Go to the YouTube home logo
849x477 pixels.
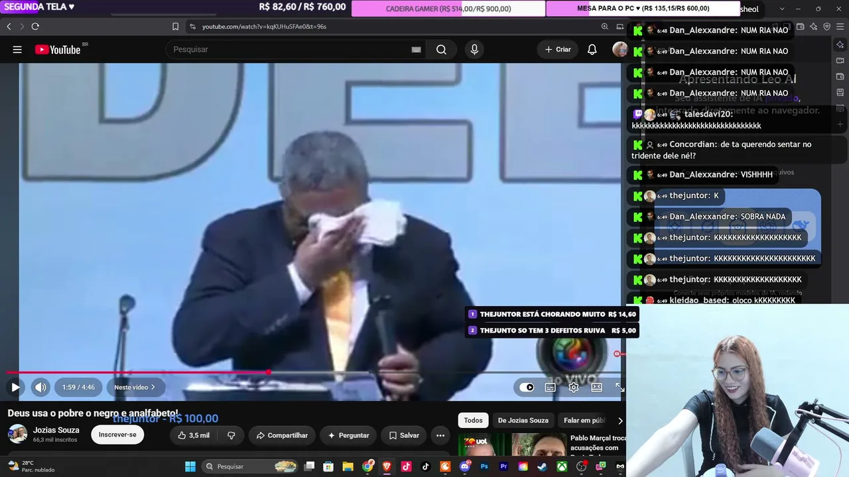click(x=58, y=50)
